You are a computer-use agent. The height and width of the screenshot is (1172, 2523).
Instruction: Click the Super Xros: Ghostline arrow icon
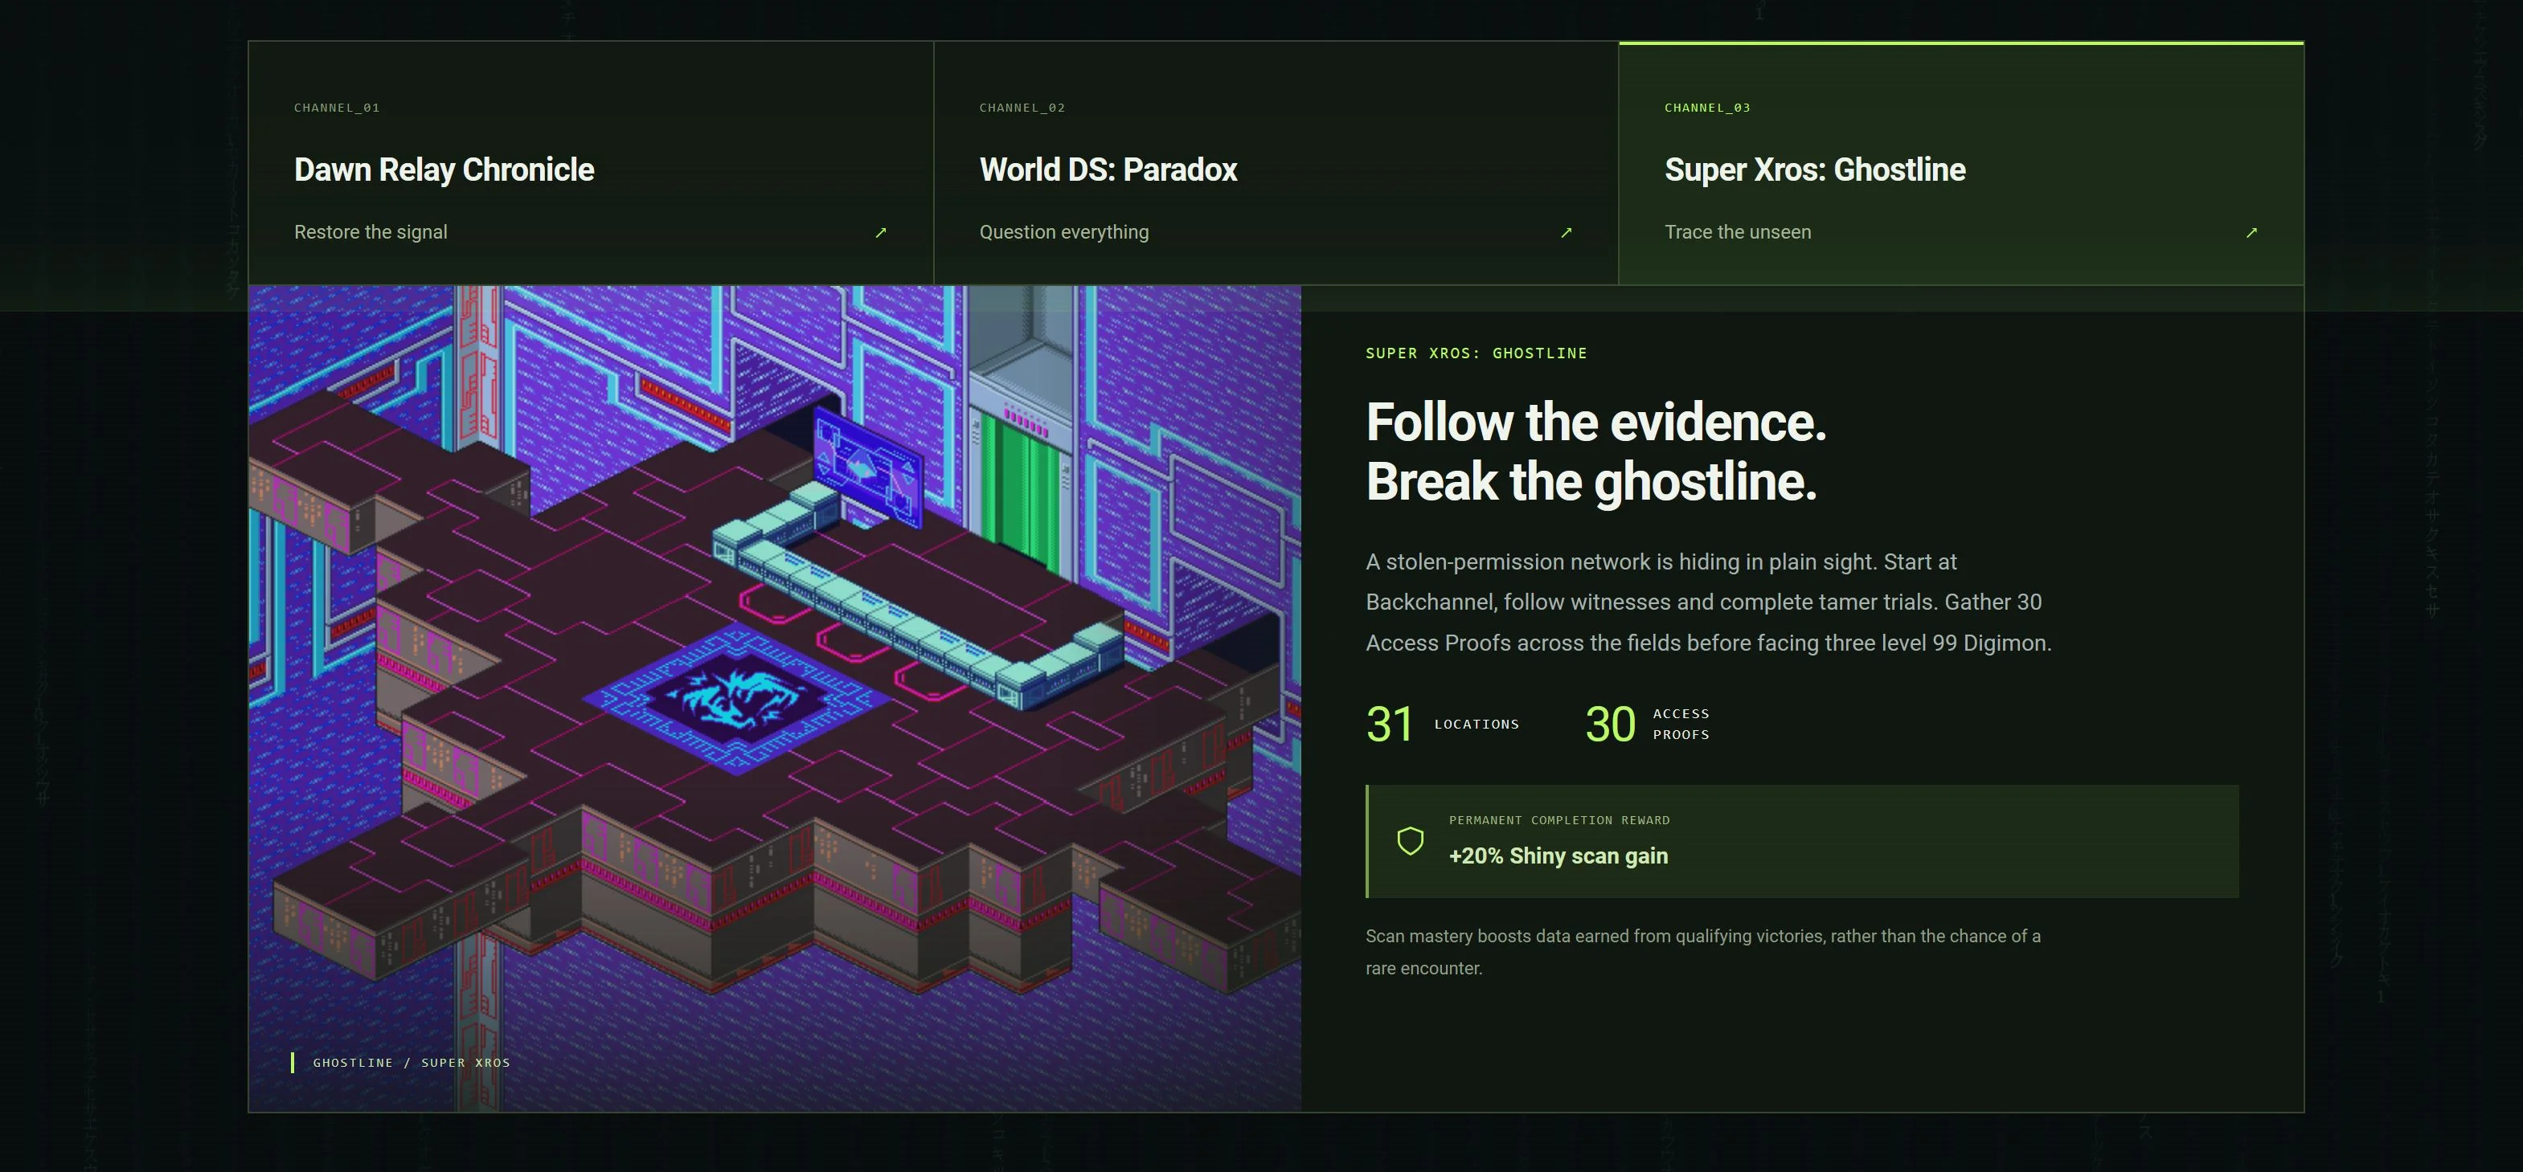2251,232
